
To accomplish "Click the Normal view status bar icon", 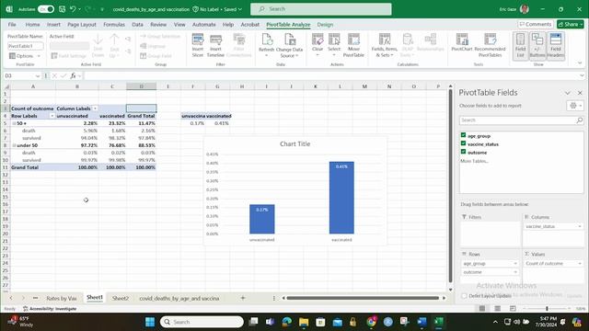I will click(482, 309).
